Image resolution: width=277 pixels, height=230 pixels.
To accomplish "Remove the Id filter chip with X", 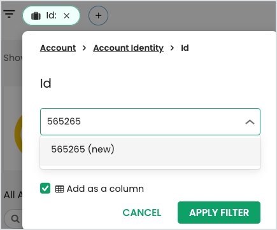I will (x=67, y=16).
